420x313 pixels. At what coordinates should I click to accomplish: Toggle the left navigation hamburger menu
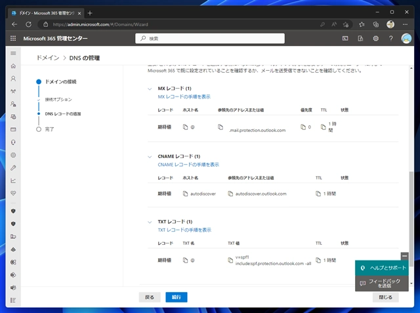pyautogui.click(x=13, y=54)
